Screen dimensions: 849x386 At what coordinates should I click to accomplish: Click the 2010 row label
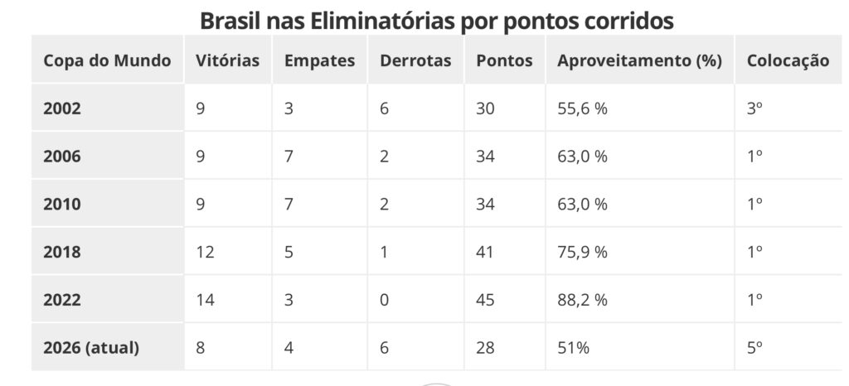[x=62, y=205]
